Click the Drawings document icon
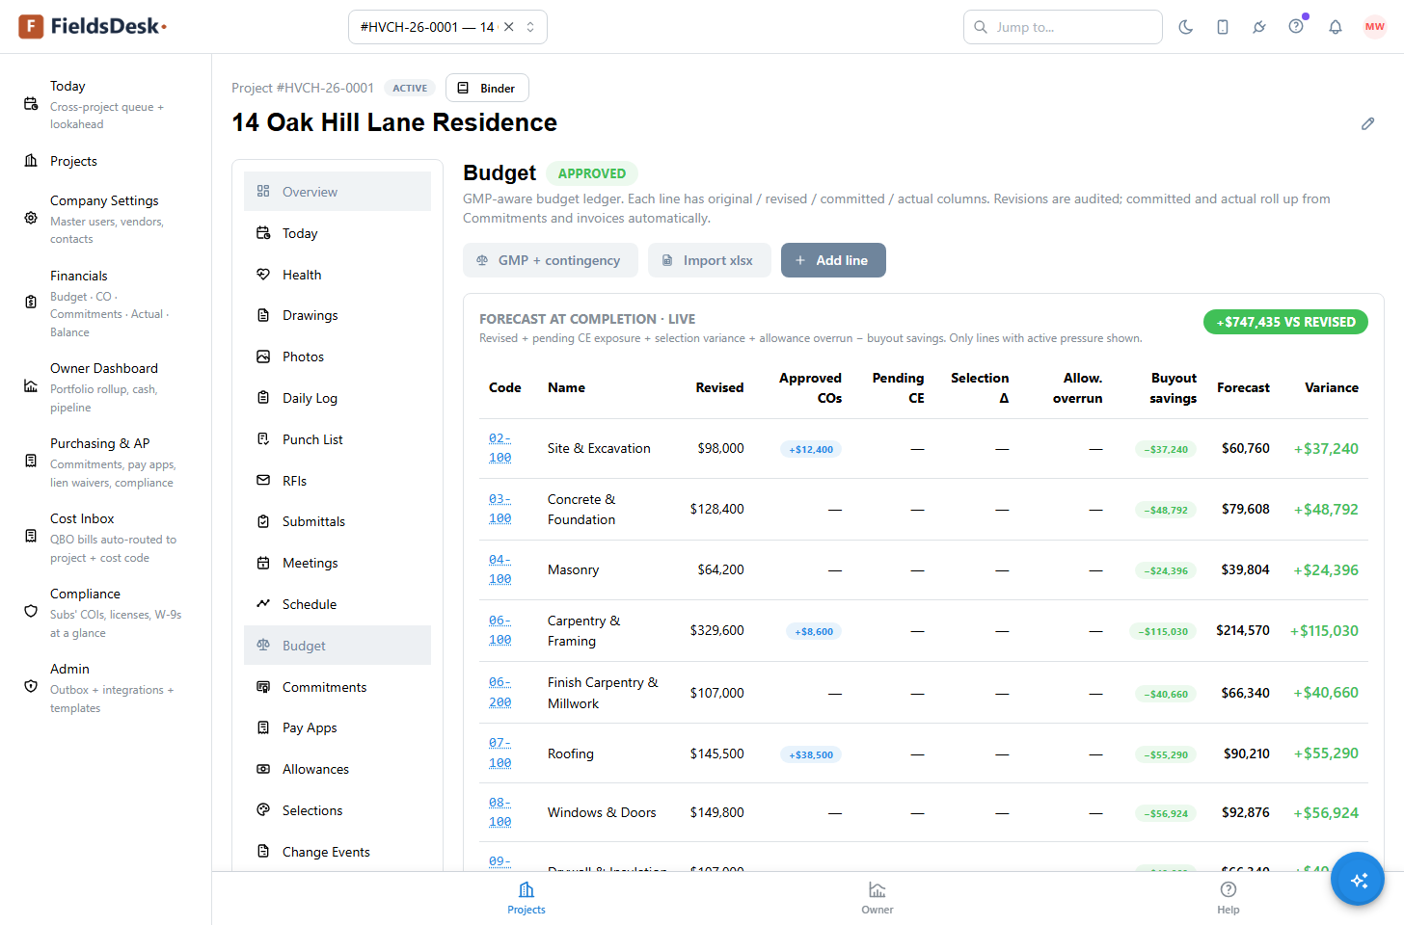This screenshot has height=925, width=1404. point(263,315)
